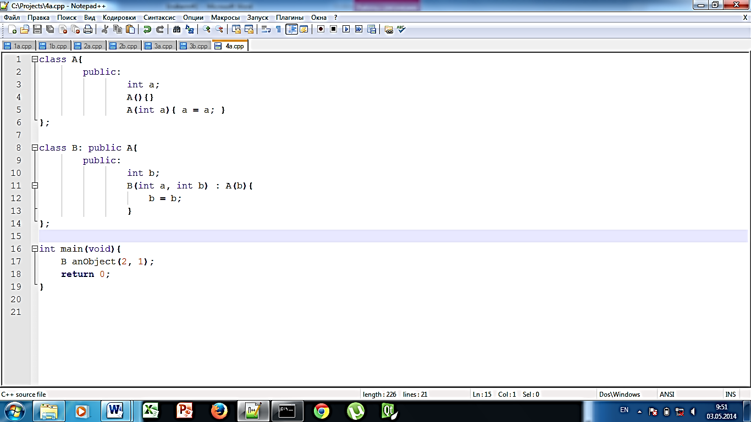Switch to the 2b.cpp tab
The height and width of the screenshot is (422, 751).
[x=124, y=46]
